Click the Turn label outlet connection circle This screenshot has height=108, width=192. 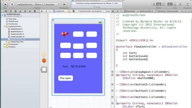(x=112, y=103)
